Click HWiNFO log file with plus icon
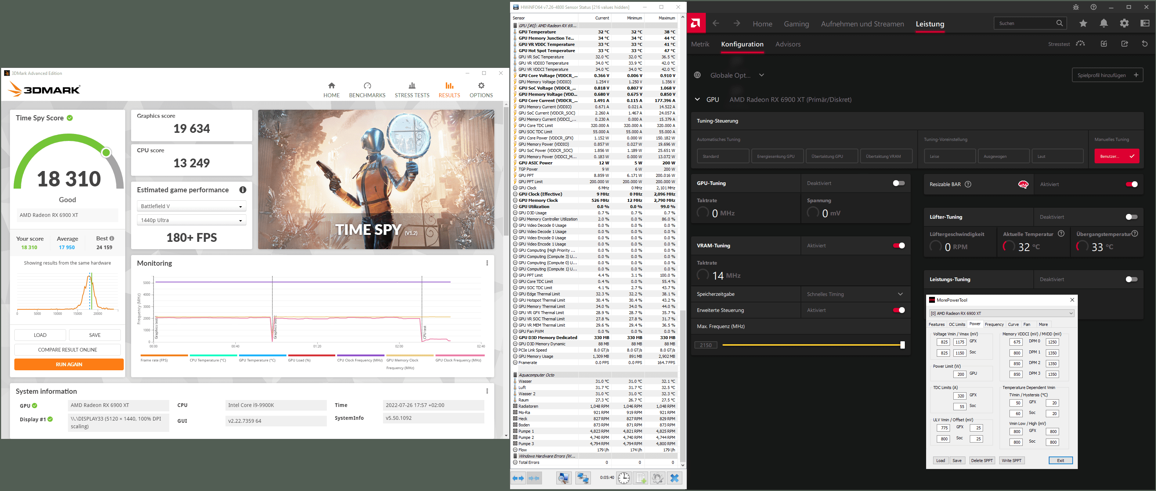 click(x=640, y=478)
